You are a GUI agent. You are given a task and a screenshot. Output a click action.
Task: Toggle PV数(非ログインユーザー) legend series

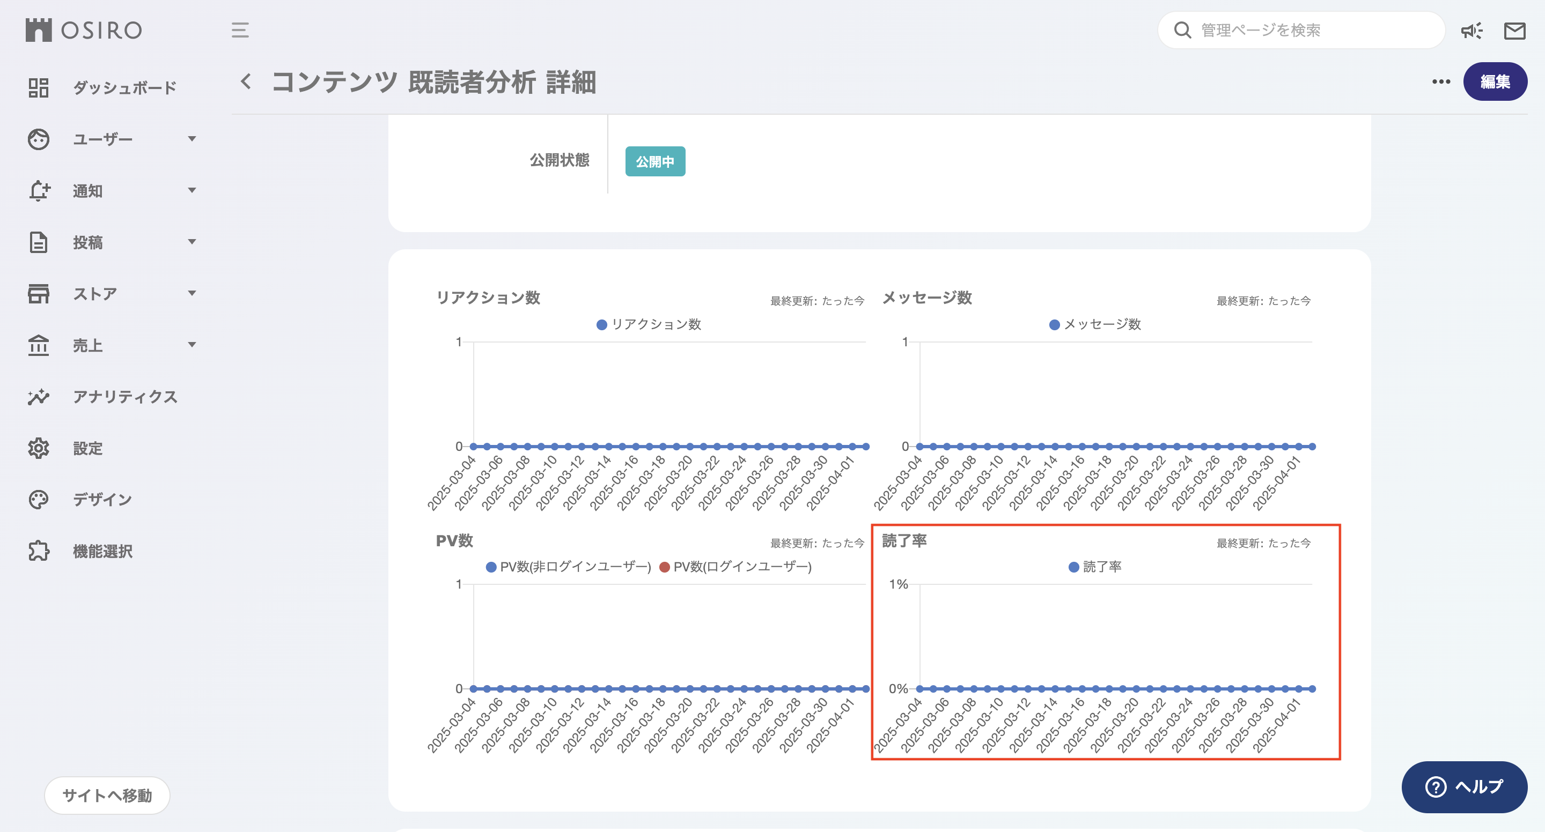(x=568, y=567)
